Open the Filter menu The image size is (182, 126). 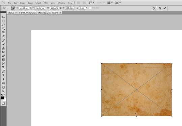click(x=46, y=3)
